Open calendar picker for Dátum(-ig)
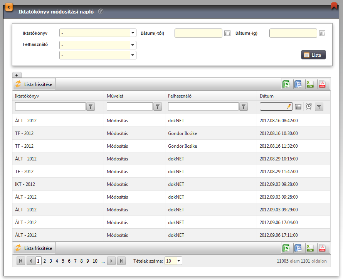The image size is (343, 280). pyautogui.click(x=322, y=33)
